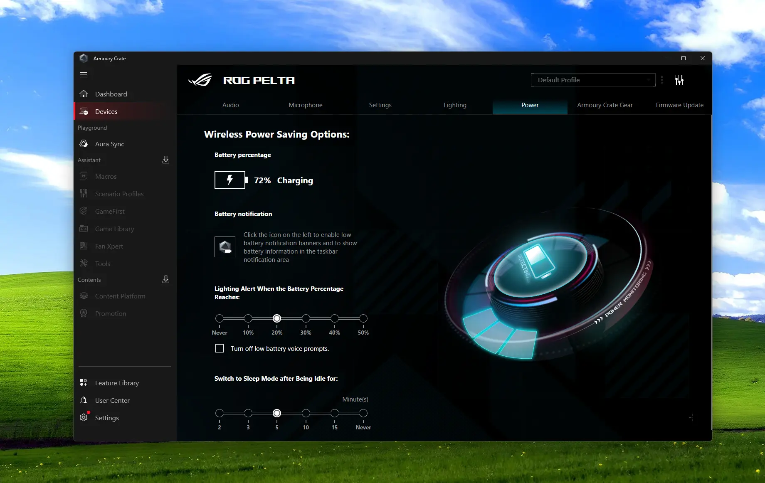Open the Microphone tab
The image size is (765, 483).
(305, 105)
